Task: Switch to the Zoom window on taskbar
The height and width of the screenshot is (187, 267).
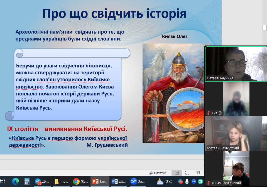Action: (138, 181)
